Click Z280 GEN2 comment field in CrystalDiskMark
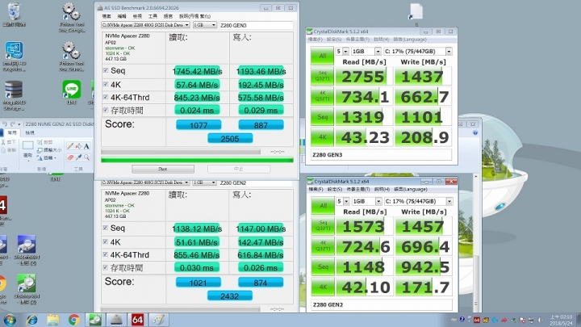 click(x=382, y=304)
